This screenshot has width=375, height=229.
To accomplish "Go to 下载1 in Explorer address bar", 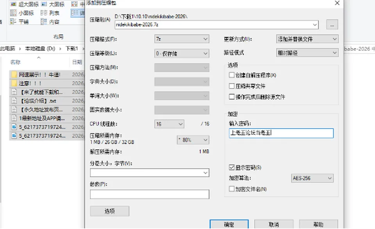I will coord(72,48).
